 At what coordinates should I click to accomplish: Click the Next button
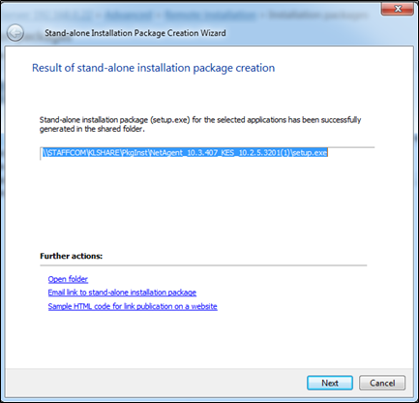(330, 383)
